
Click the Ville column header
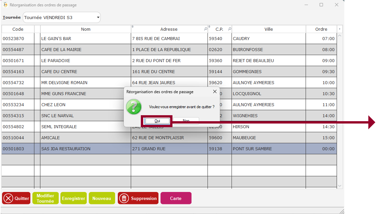[269, 29]
